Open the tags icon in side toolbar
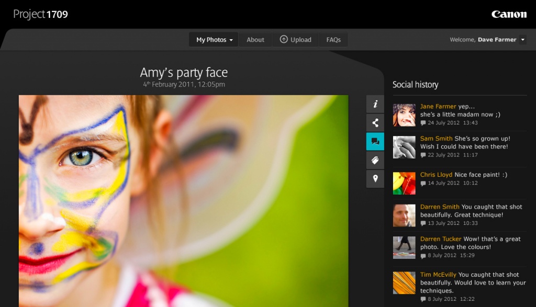This screenshot has width=536, height=307. [x=375, y=160]
